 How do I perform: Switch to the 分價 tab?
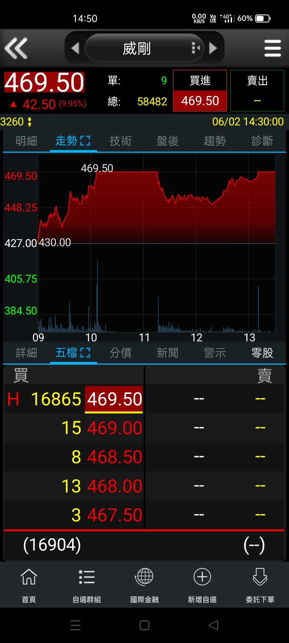click(x=120, y=353)
